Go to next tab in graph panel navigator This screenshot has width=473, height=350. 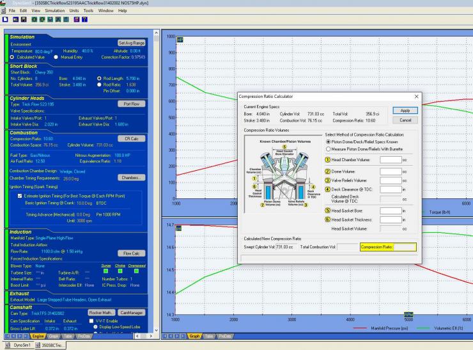[177, 336]
